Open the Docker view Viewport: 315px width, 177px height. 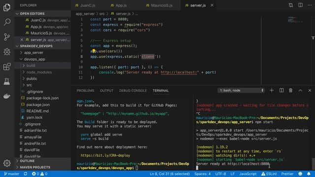point(7,96)
